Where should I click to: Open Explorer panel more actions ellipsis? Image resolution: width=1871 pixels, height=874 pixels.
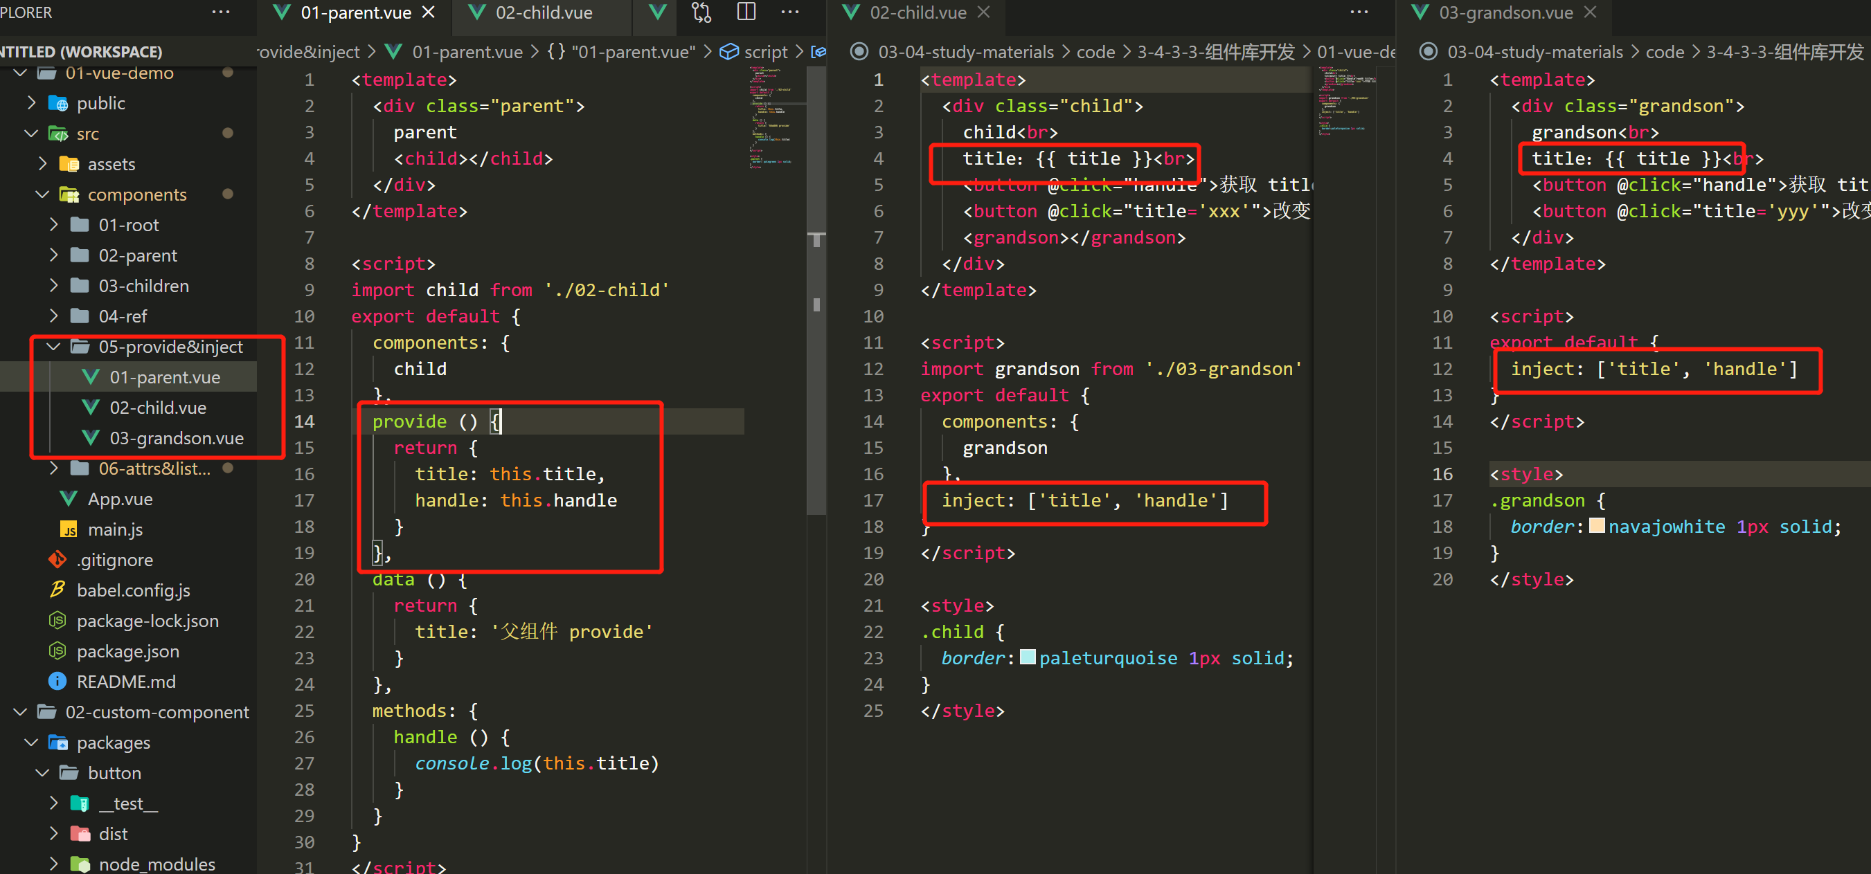(x=220, y=12)
